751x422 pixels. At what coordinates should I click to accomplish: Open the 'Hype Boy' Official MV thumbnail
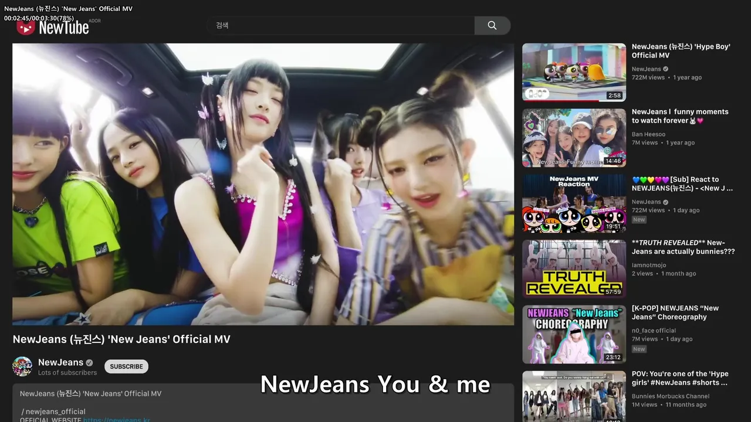pos(574,72)
